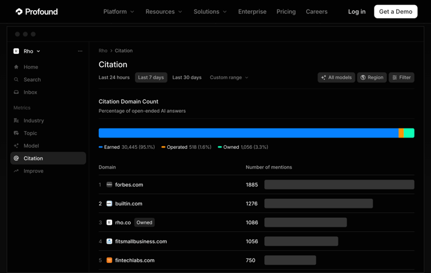Screen dimensions: 431x273
Task: Click the forbes.com favicon
Action: point(109,184)
